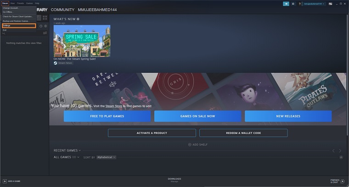
Task: Click ADD A GAME plus icon
Action: click(x=5, y=181)
